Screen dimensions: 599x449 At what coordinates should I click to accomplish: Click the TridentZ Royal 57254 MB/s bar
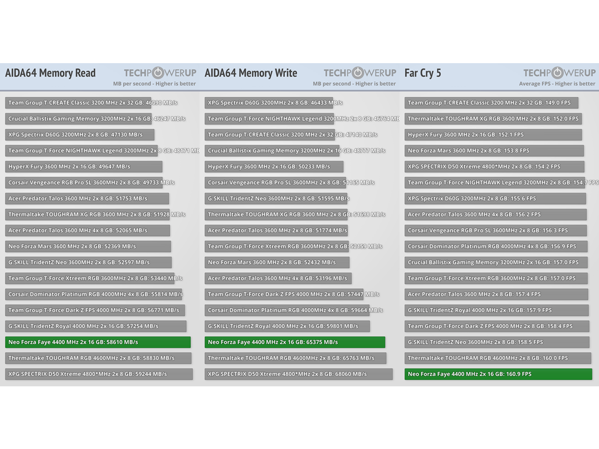pyautogui.click(x=96, y=326)
